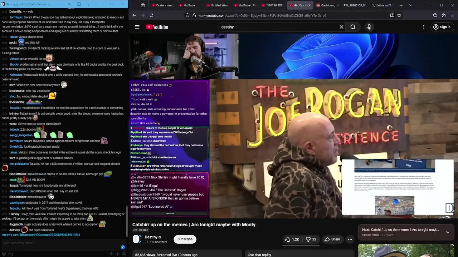Viewport: 458px width, 257px height.
Task: Switch to the Gavinbros tab
Action: (x=327, y=5)
